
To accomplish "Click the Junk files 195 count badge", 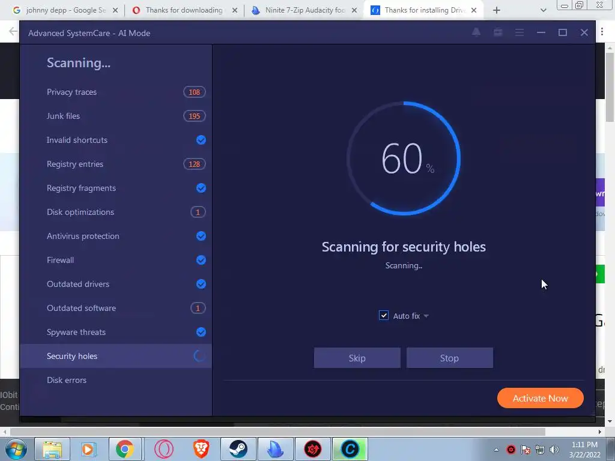I will tap(194, 116).
